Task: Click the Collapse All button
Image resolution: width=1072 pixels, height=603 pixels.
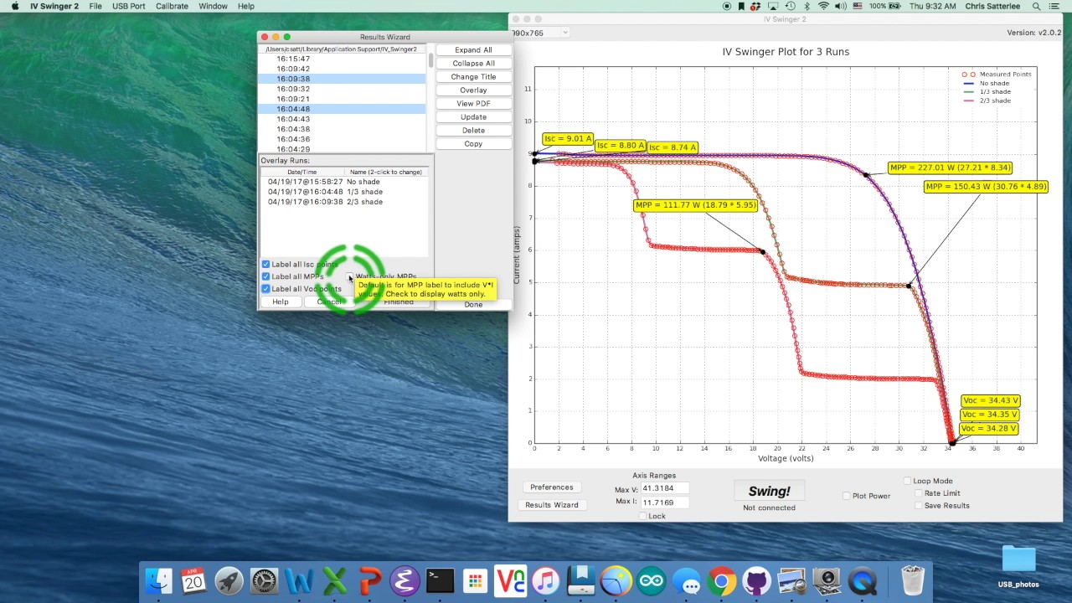Action: tap(473, 64)
